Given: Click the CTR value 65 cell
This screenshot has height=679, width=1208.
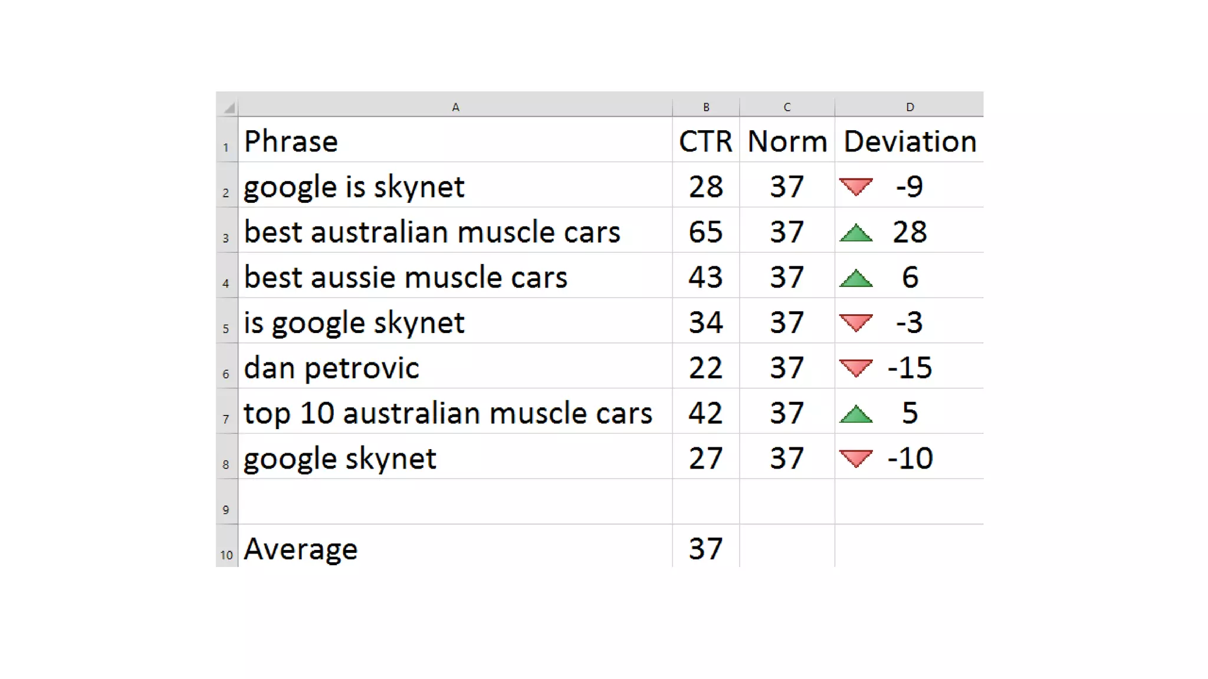Looking at the screenshot, I should (x=705, y=232).
